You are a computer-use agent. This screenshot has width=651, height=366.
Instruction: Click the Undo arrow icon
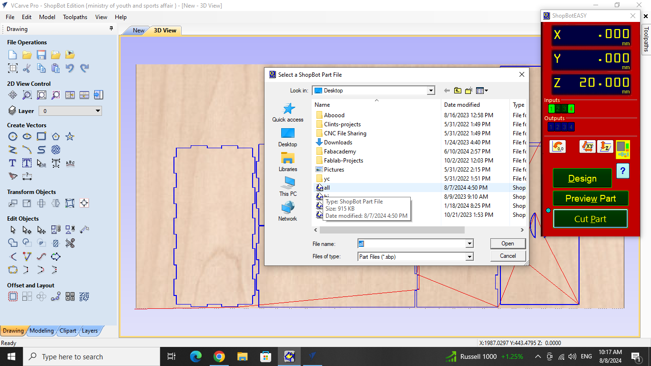tap(70, 68)
